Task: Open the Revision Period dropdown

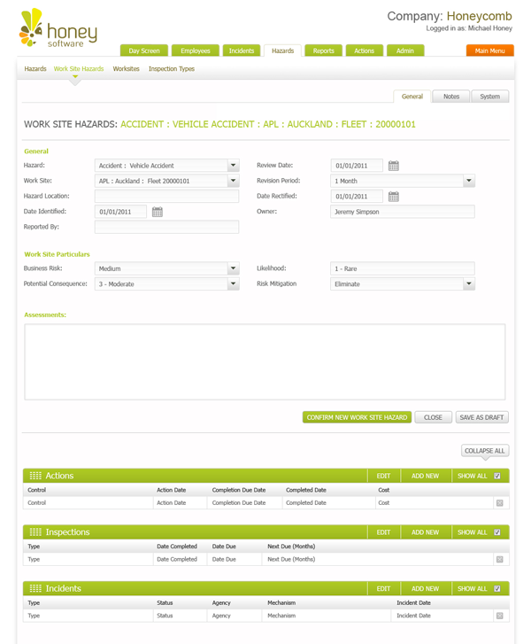Action: (469, 181)
